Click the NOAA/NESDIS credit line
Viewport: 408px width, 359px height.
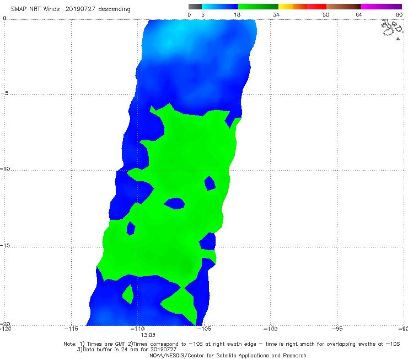(x=228, y=356)
